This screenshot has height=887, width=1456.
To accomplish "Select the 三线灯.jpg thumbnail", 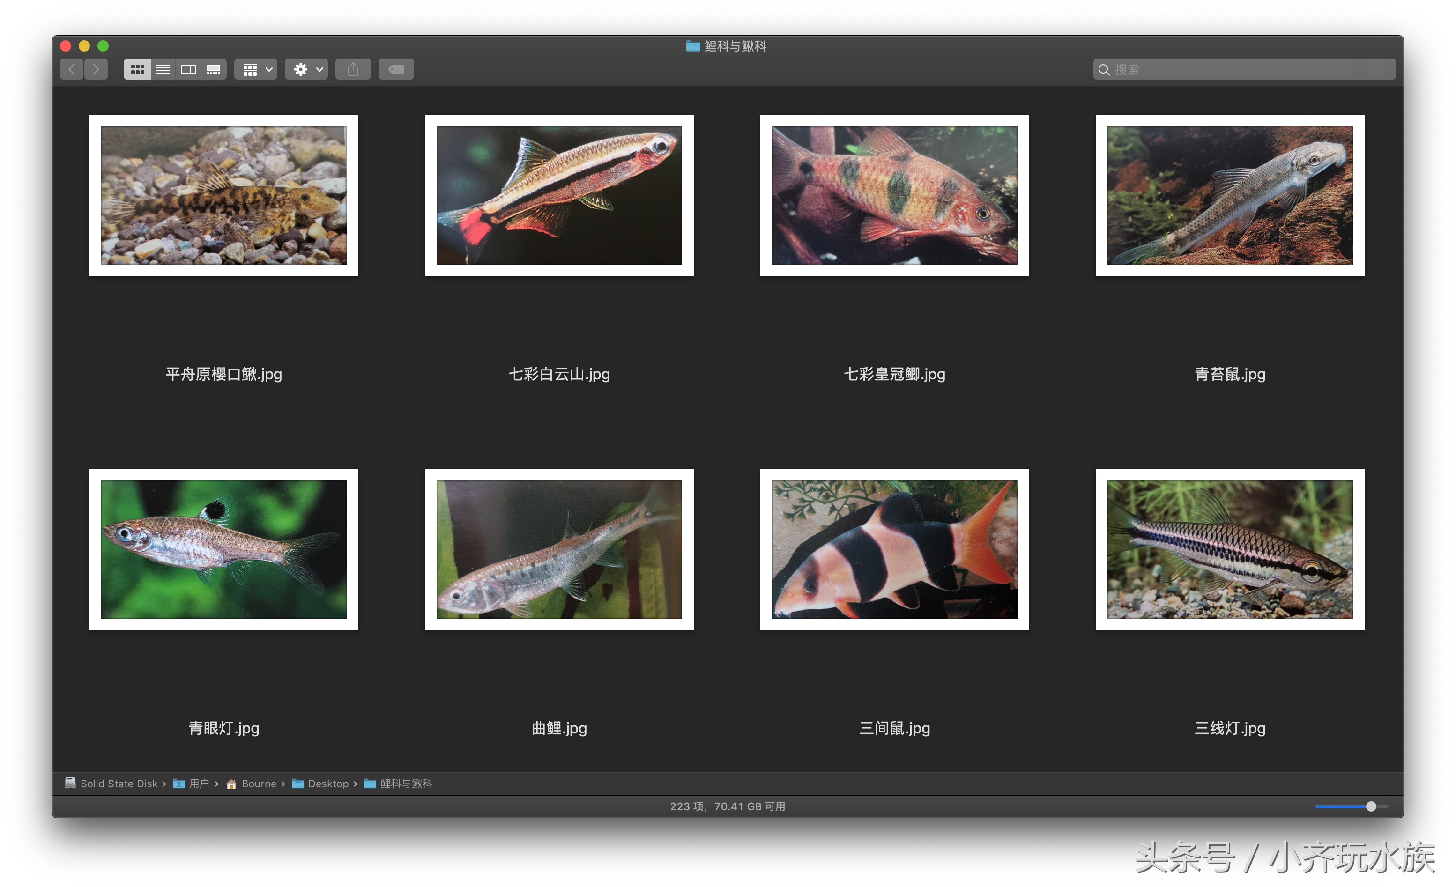I will [x=1230, y=549].
